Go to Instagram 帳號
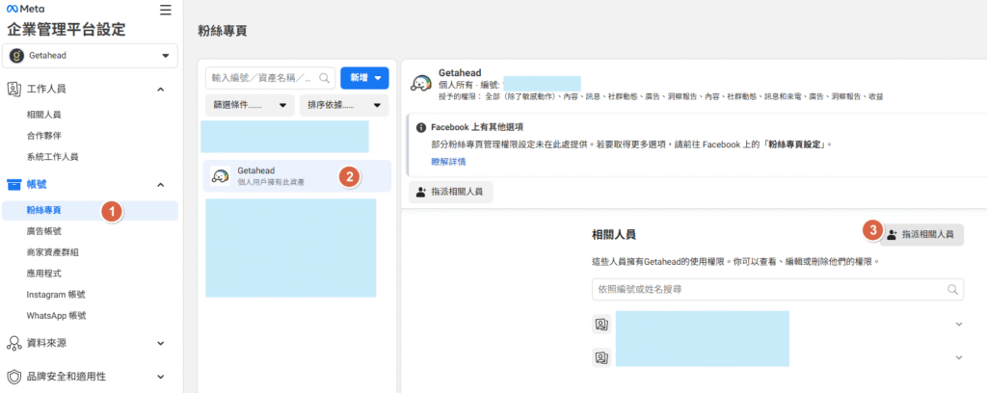This screenshot has width=987, height=393. tap(56, 294)
